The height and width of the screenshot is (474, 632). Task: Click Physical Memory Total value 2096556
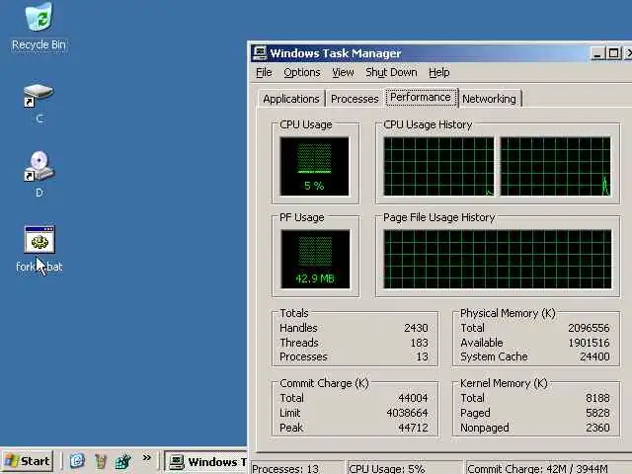point(589,328)
